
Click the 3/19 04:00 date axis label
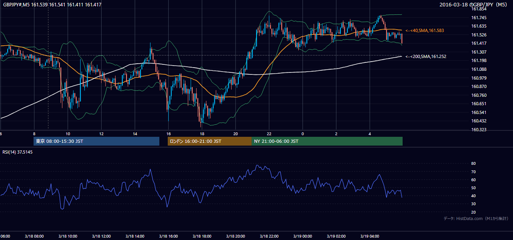point(369,236)
